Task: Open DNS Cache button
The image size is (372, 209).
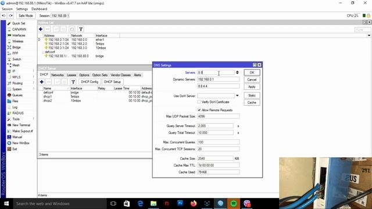Action: [x=252, y=103]
